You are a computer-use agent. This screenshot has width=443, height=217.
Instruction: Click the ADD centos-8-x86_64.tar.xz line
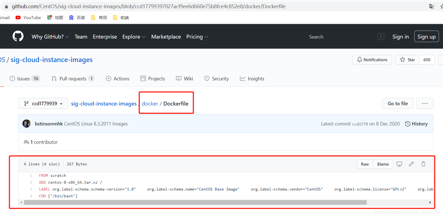(x=71, y=182)
